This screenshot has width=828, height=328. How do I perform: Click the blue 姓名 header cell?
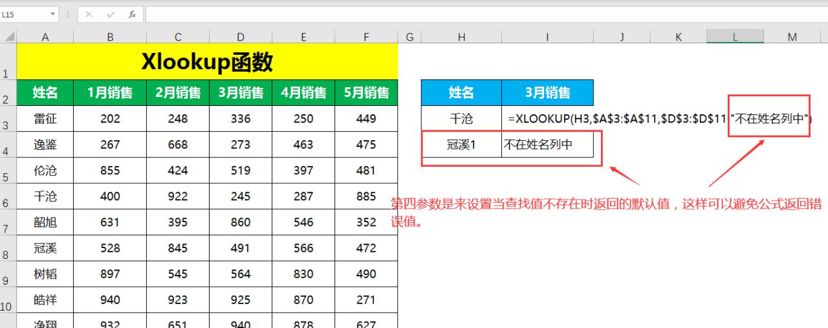[461, 93]
